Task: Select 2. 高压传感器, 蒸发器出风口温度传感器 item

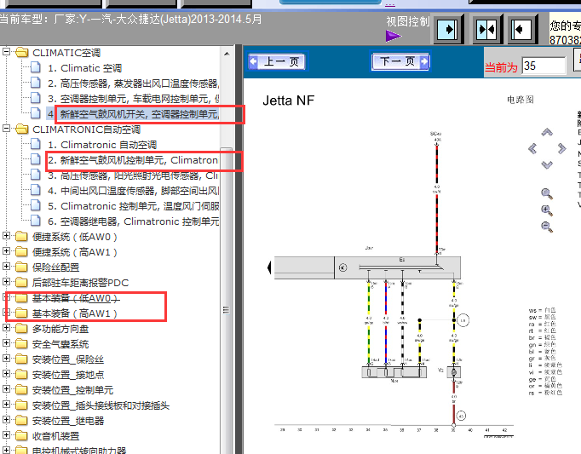Action: pyautogui.click(x=134, y=83)
